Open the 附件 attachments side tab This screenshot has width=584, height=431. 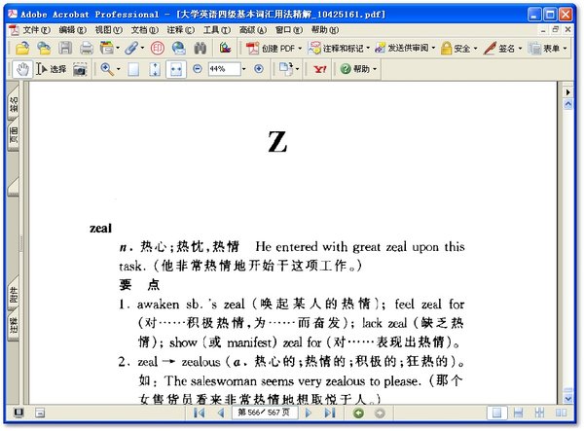[14, 295]
